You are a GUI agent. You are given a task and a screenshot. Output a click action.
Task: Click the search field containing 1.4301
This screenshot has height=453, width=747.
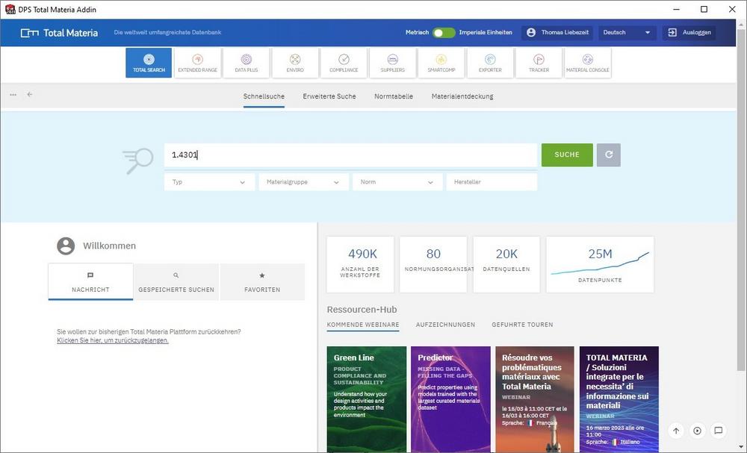(350, 154)
